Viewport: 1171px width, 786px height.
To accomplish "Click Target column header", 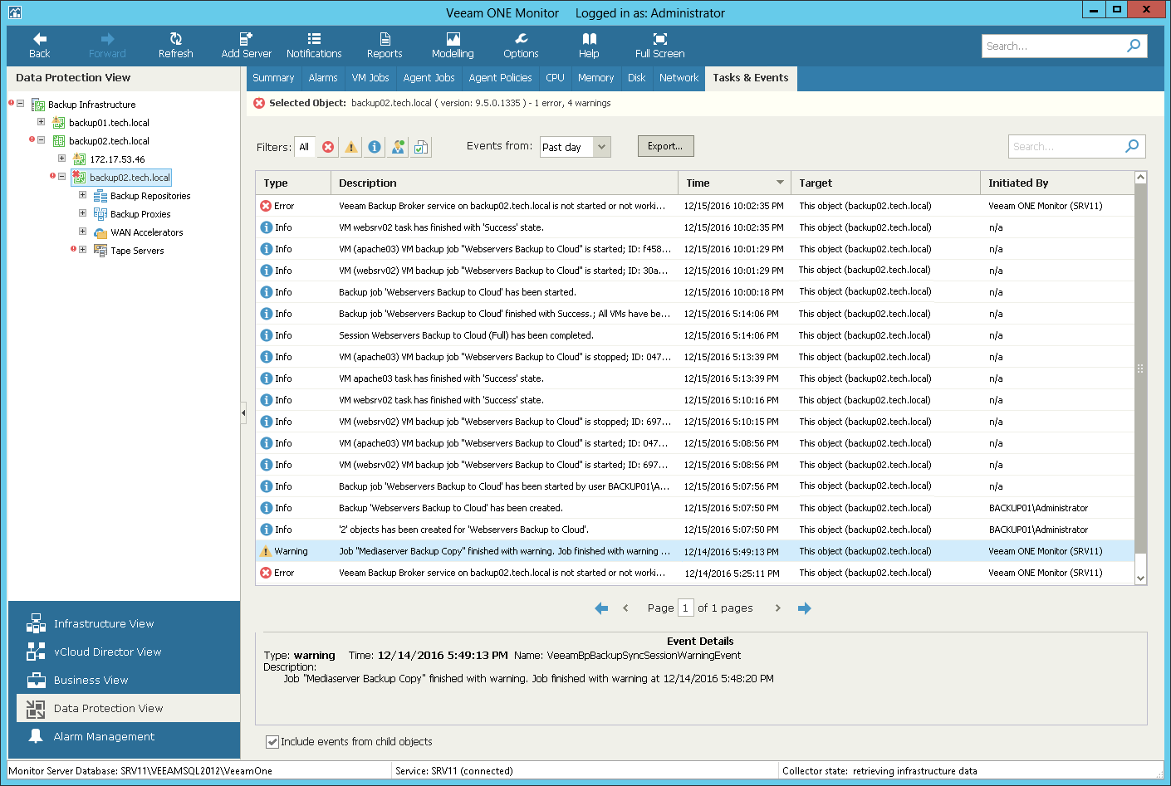I will tap(885, 183).
